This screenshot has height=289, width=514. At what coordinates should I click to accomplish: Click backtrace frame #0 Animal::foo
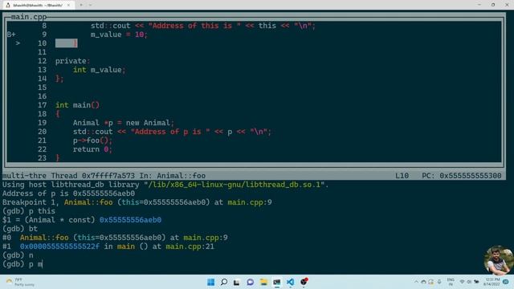click(x=115, y=238)
